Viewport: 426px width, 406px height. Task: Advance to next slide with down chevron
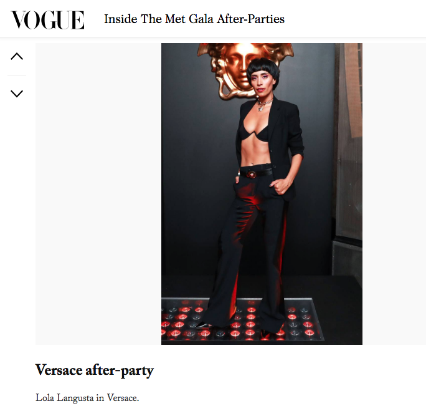(x=17, y=94)
